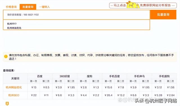The width and height of the screenshot is (180, 106).
Task: Click the ¥2.6 price cell
Action: pyautogui.click(x=84, y=88)
